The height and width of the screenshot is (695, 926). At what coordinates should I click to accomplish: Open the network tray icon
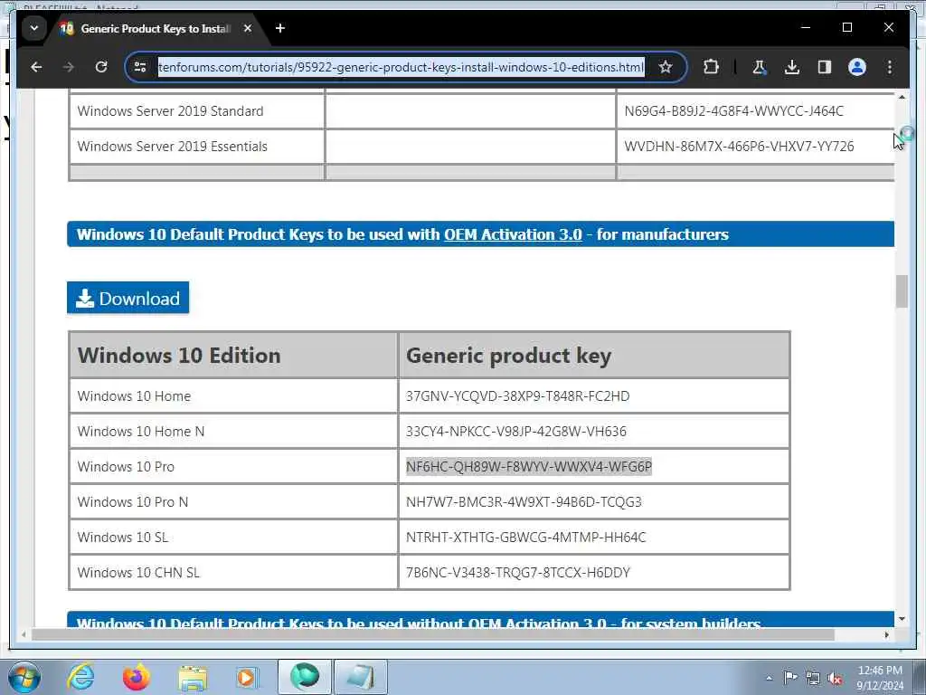pyautogui.click(x=813, y=679)
